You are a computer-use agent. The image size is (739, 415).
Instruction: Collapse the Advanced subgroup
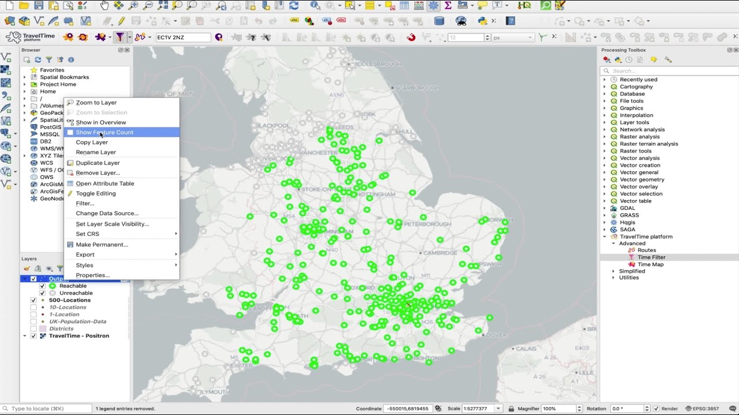click(x=614, y=243)
